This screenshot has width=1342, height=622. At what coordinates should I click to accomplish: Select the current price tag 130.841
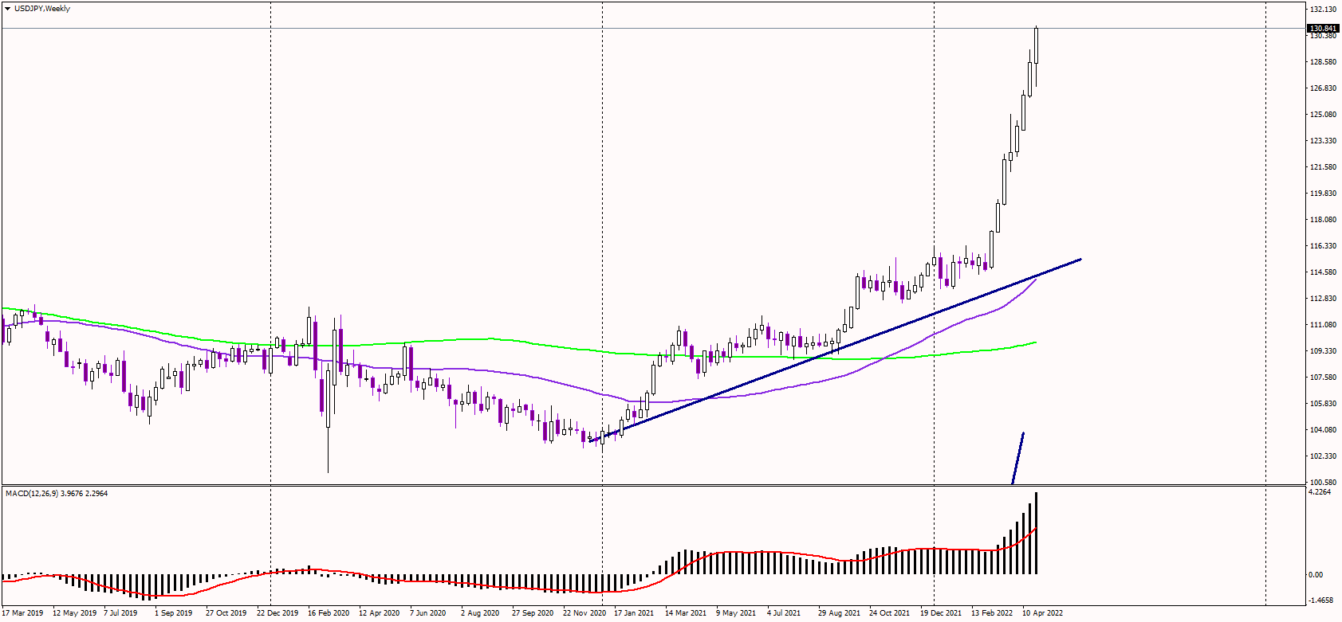point(1324,29)
